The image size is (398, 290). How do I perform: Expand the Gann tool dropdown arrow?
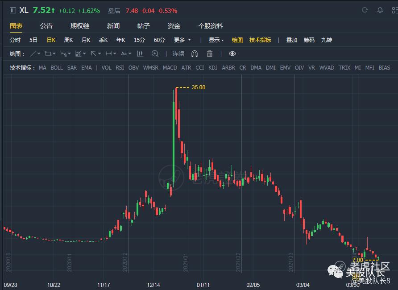tap(84, 54)
